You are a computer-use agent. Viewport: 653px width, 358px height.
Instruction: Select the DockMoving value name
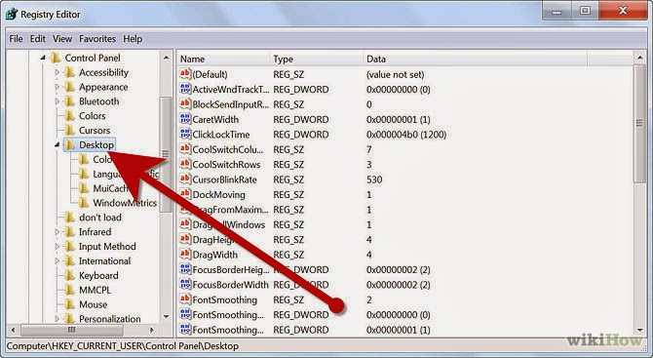coord(218,195)
